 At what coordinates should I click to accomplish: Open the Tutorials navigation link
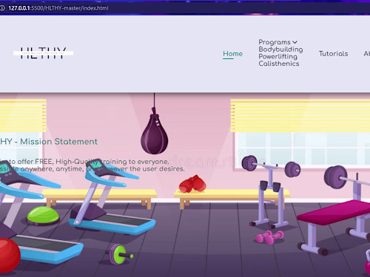tap(333, 54)
